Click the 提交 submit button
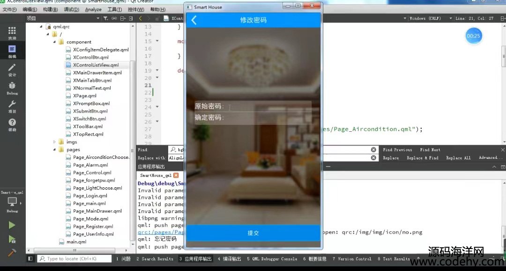 coord(253,233)
